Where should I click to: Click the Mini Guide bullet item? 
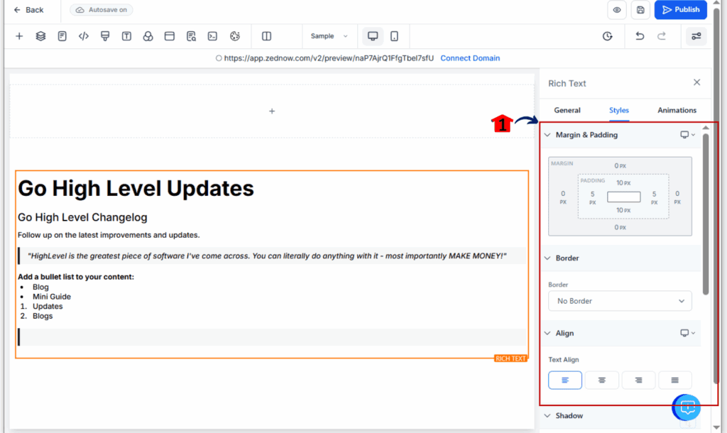[51, 297]
